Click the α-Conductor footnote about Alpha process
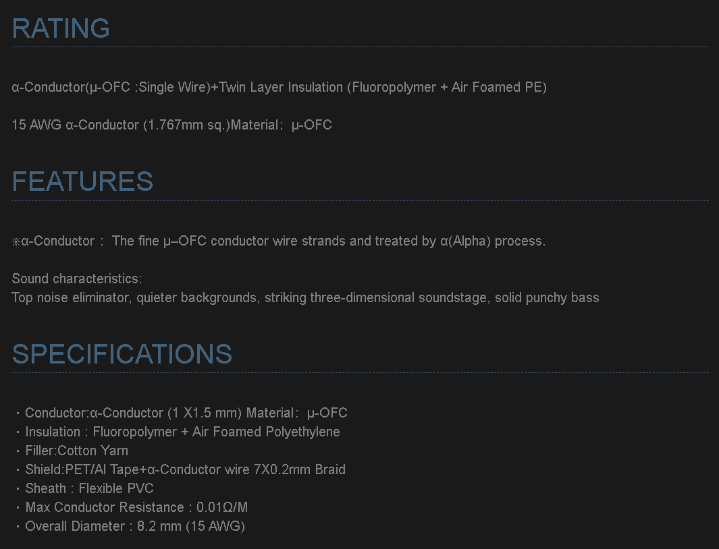Image resolution: width=719 pixels, height=549 pixels. click(278, 241)
